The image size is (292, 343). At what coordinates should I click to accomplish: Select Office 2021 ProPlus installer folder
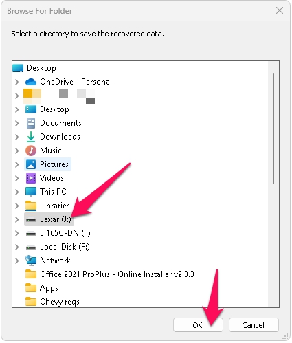(x=110, y=274)
